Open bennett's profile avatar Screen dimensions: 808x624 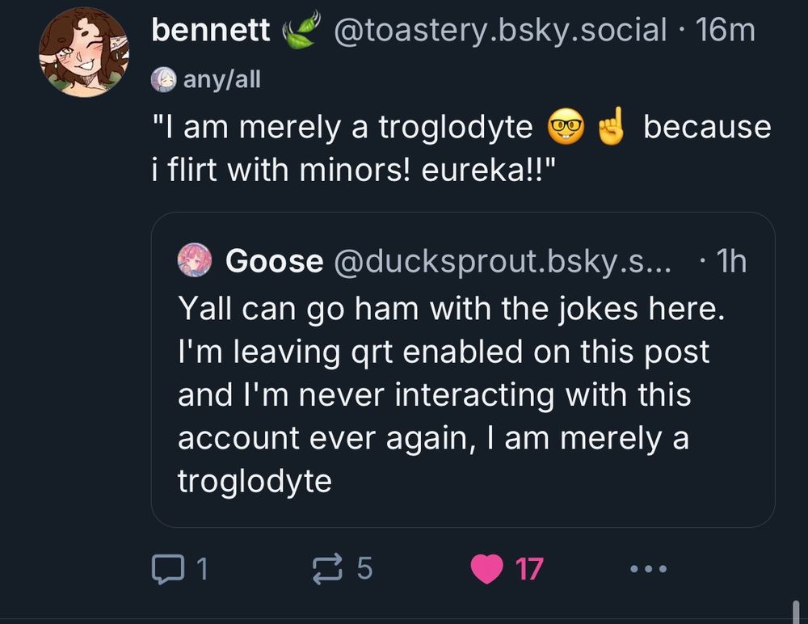(84, 53)
